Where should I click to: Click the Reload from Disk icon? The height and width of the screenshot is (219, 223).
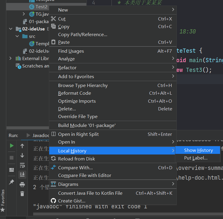[x=53, y=158]
